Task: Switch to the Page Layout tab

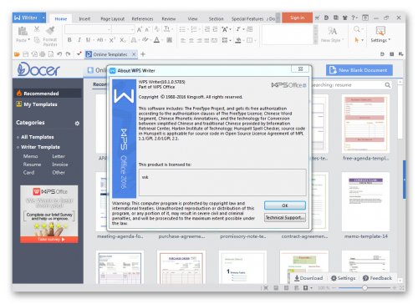Action: click(x=112, y=18)
